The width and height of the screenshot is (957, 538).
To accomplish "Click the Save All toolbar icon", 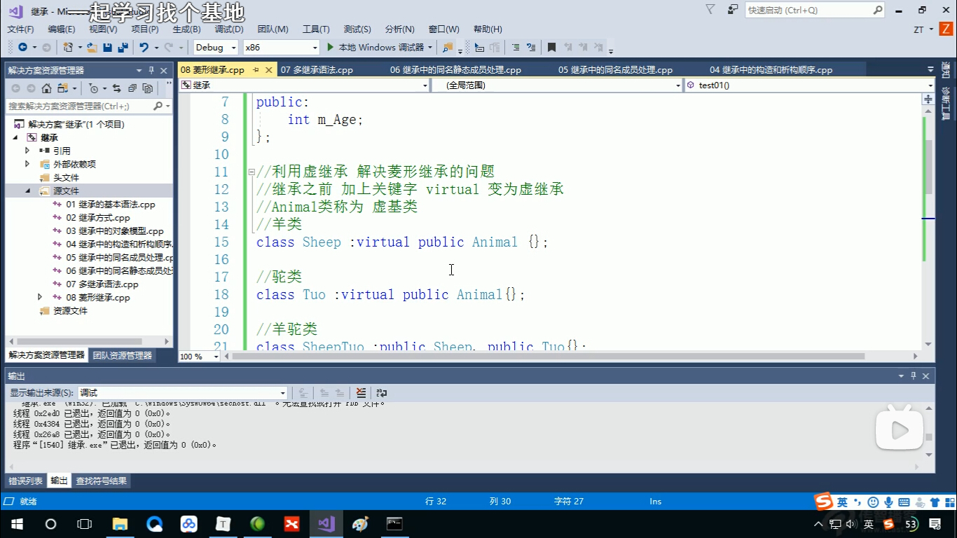I will click(x=123, y=48).
